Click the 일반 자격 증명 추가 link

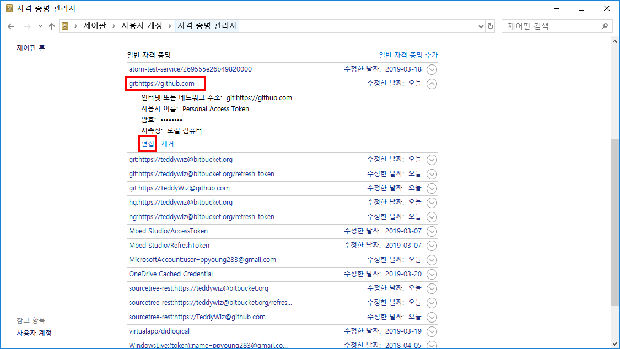408,55
